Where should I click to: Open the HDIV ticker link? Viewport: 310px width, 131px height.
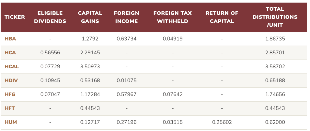click(11, 81)
